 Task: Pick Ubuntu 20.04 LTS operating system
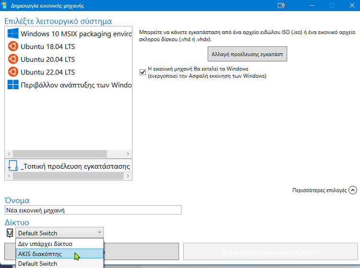coord(69,59)
